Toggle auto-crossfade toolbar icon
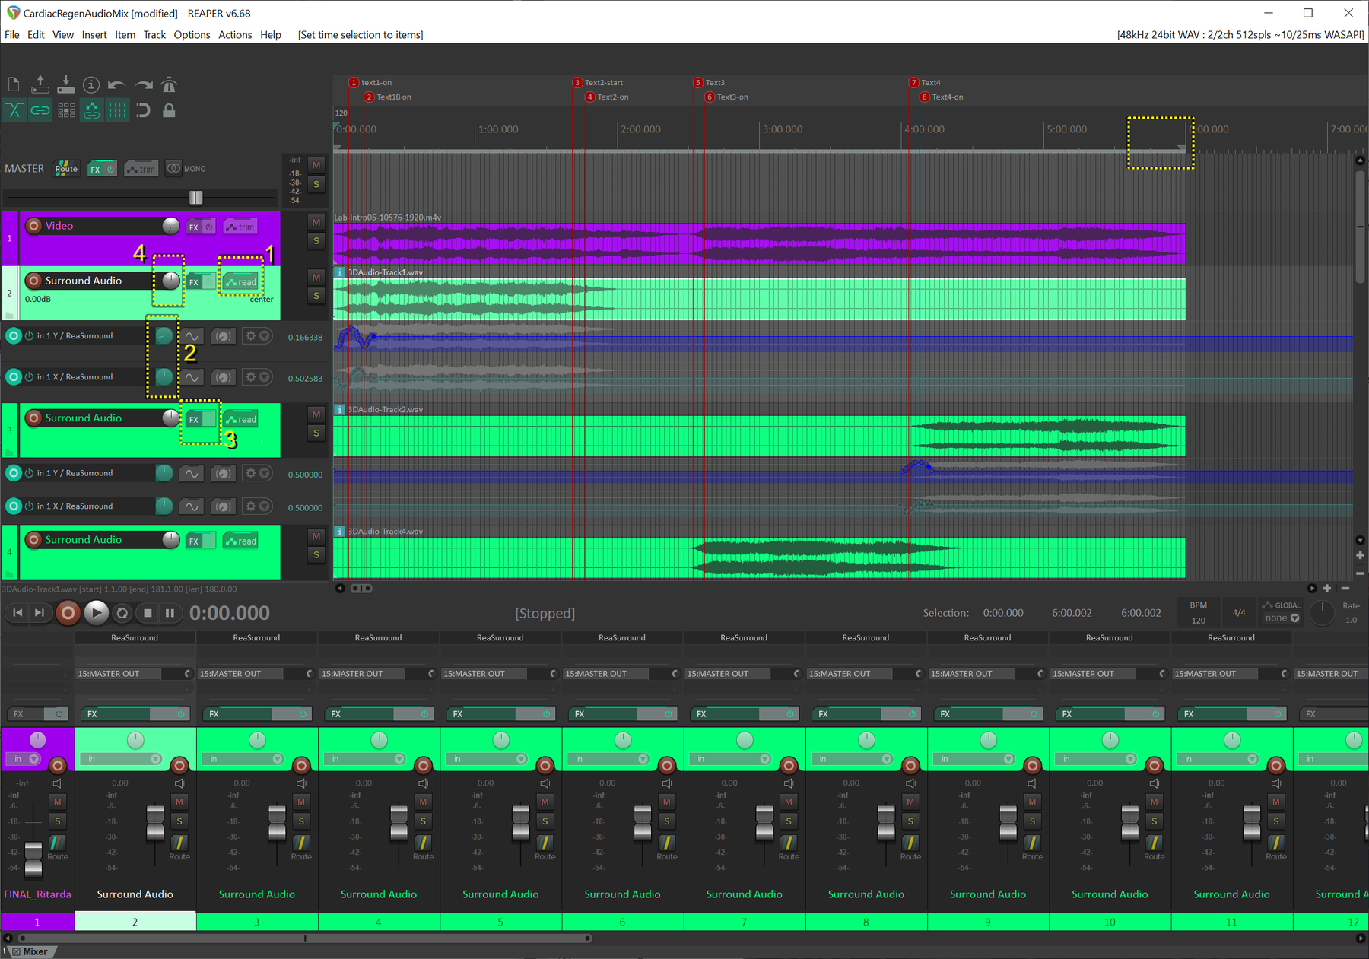The image size is (1369, 959). (14, 110)
